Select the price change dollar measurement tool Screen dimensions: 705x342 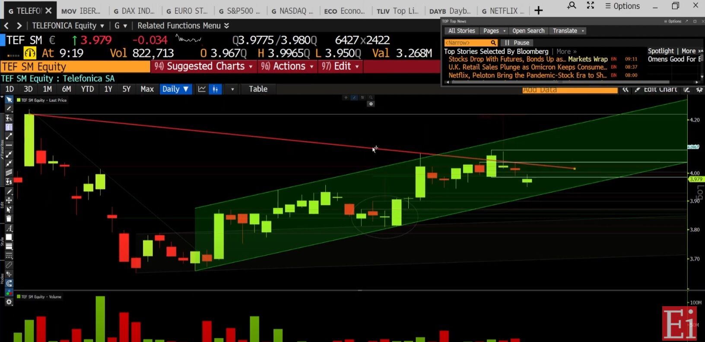click(x=9, y=182)
